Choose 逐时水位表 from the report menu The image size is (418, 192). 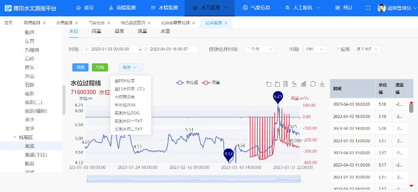pos(124,80)
